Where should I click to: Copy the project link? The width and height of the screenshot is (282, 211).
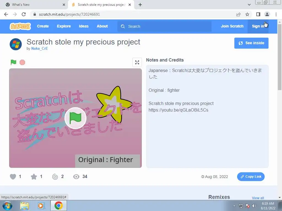(251, 177)
